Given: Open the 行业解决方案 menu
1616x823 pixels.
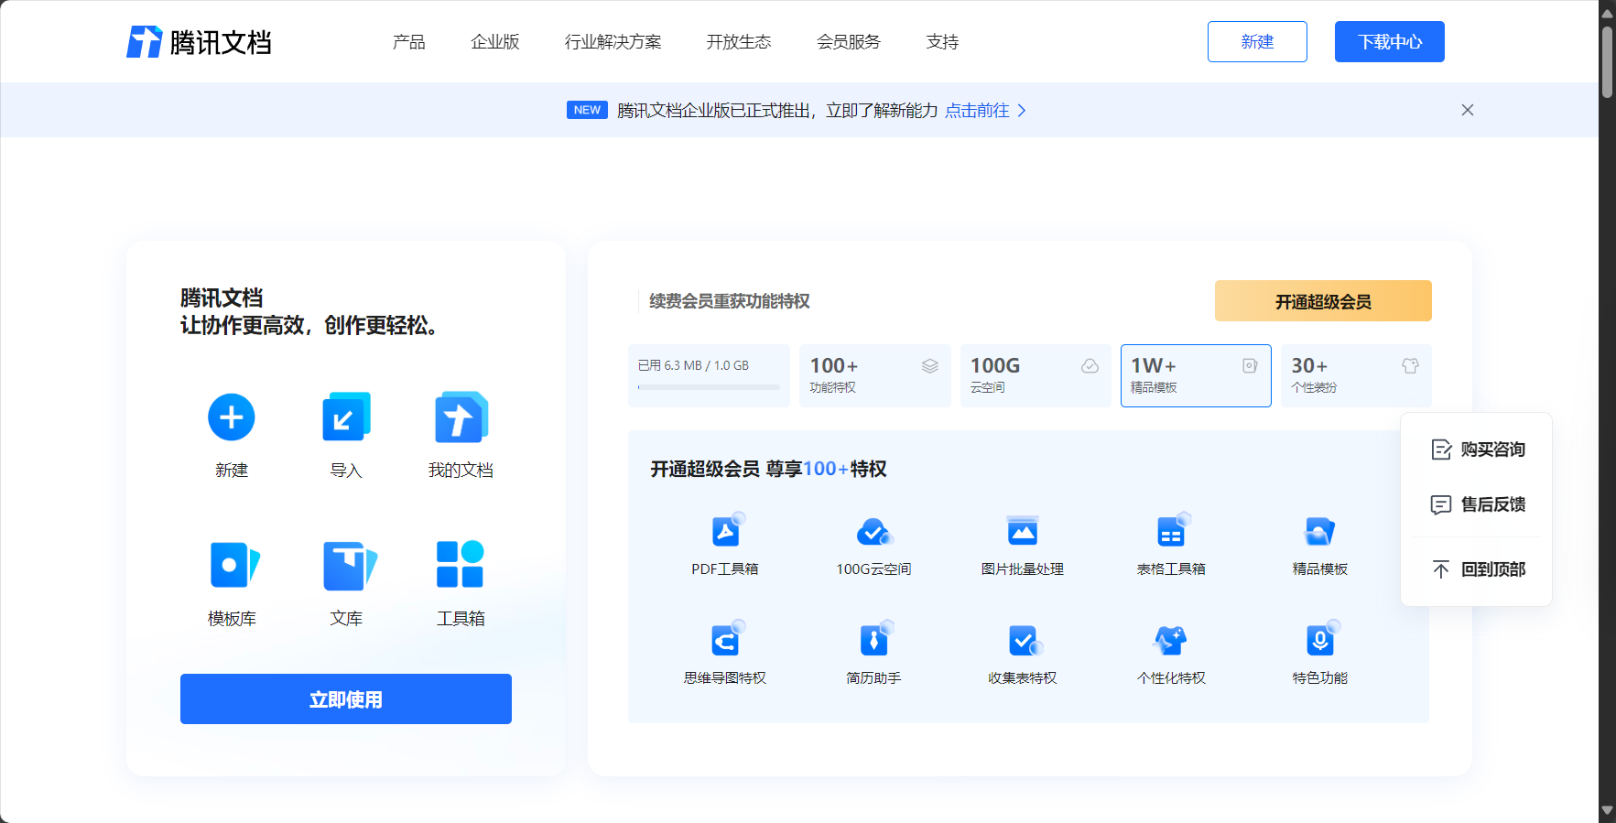Looking at the screenshot, I should tap(613, 42).
